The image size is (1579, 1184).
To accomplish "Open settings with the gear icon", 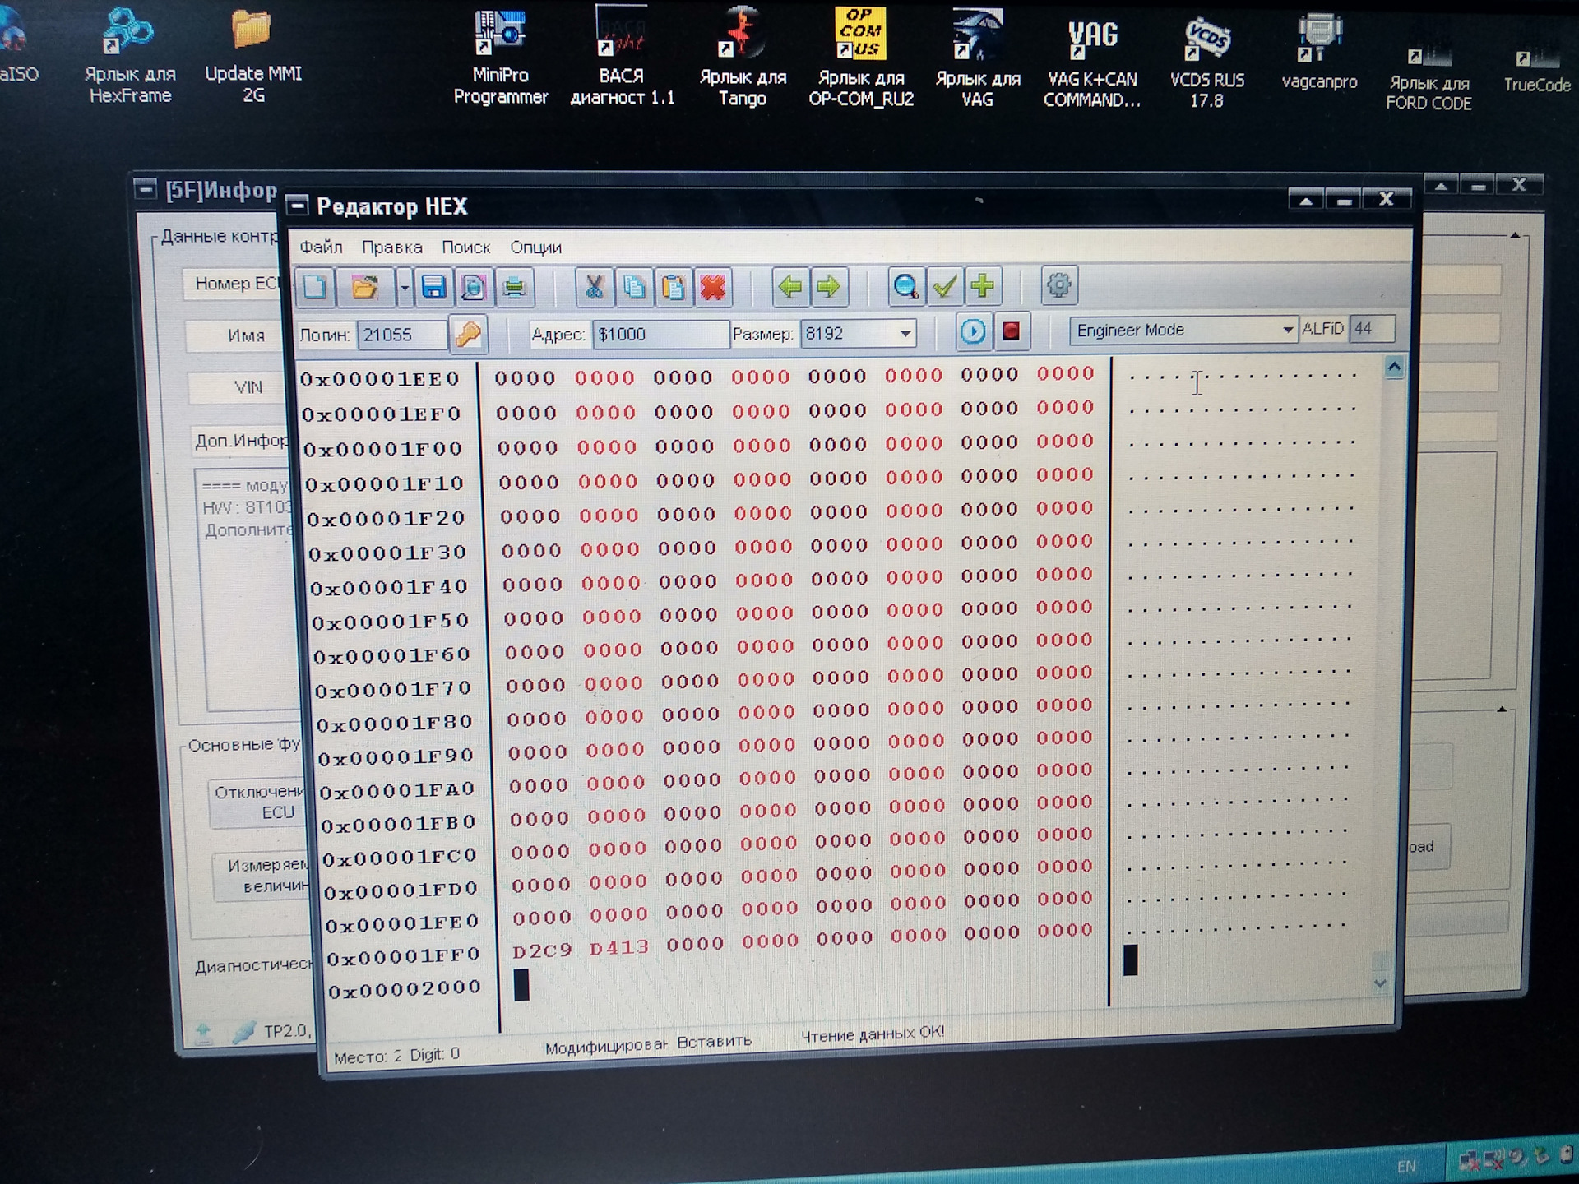I will tap(1058, 285).
